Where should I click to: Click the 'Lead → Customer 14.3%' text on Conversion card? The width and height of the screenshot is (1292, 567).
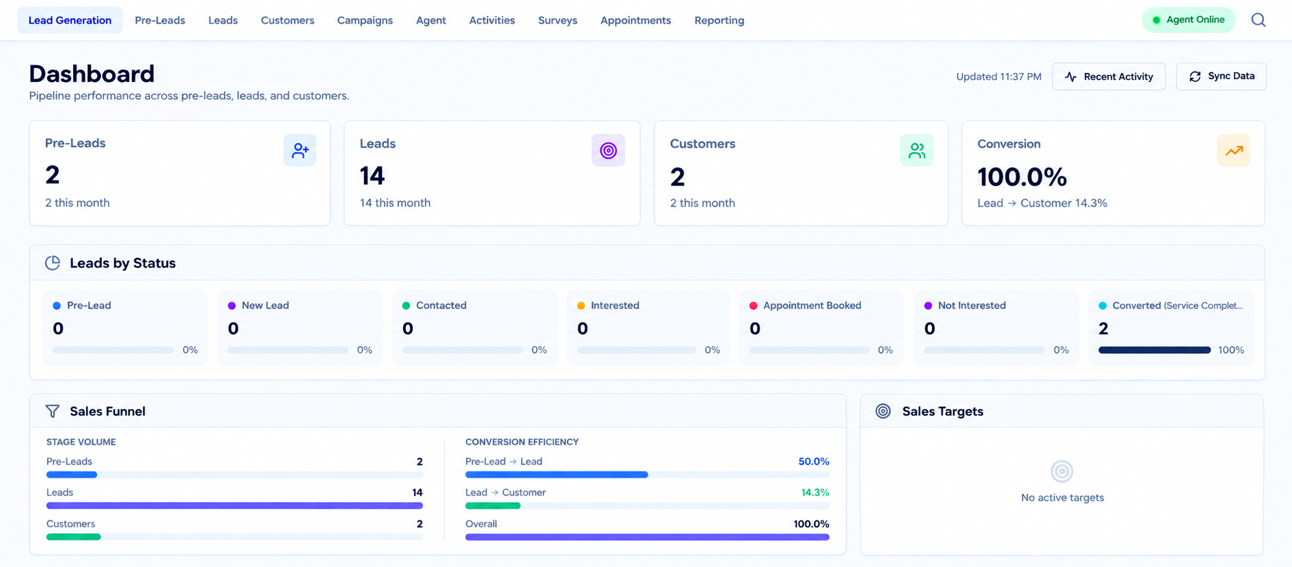(1042, 203)
